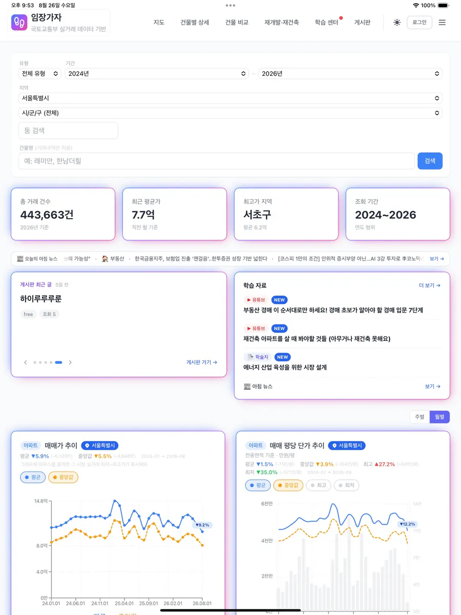Screen dimensions: 461x615
Task: Click the 서울특별시 location pin in 매매가 추이
Action: (87, 446)
